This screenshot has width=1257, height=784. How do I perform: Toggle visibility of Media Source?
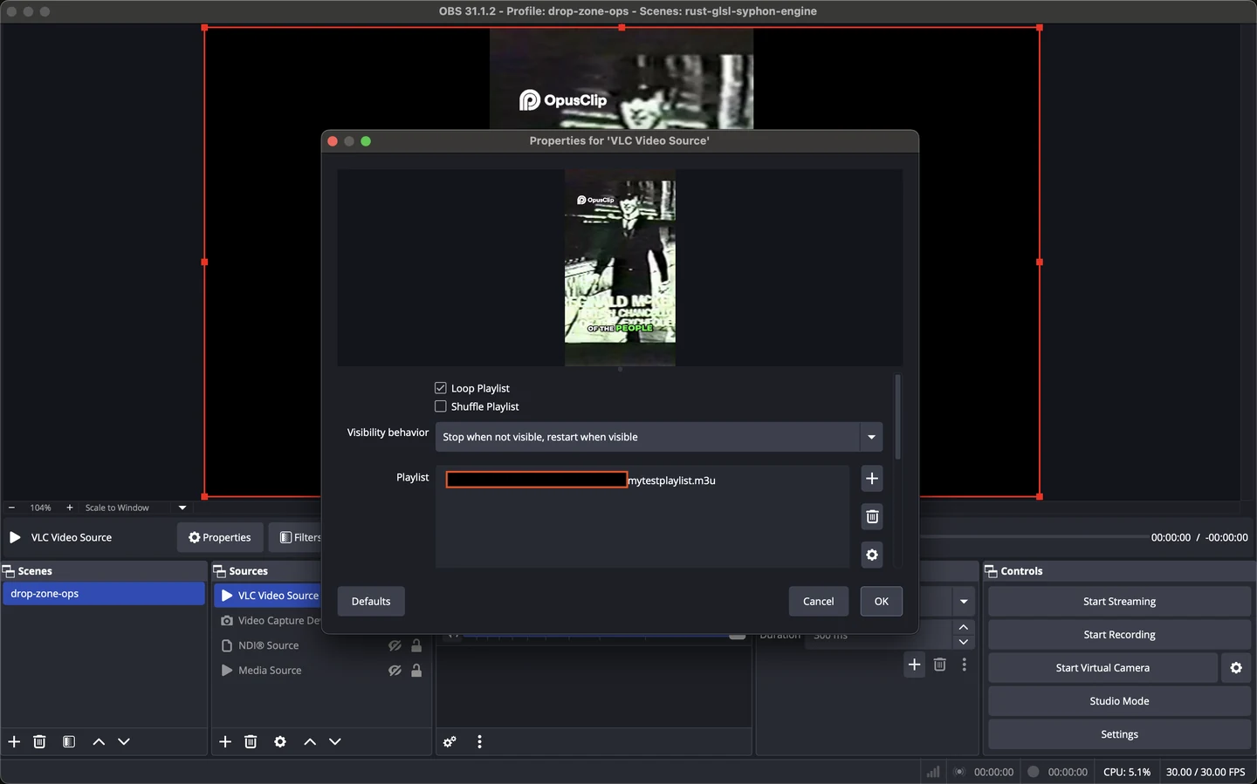(395, 671)
